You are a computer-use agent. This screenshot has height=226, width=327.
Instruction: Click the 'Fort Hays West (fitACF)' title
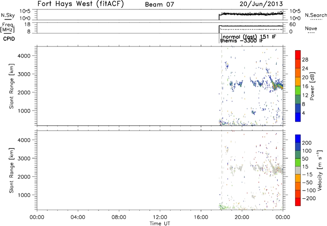tap(81, 4)
